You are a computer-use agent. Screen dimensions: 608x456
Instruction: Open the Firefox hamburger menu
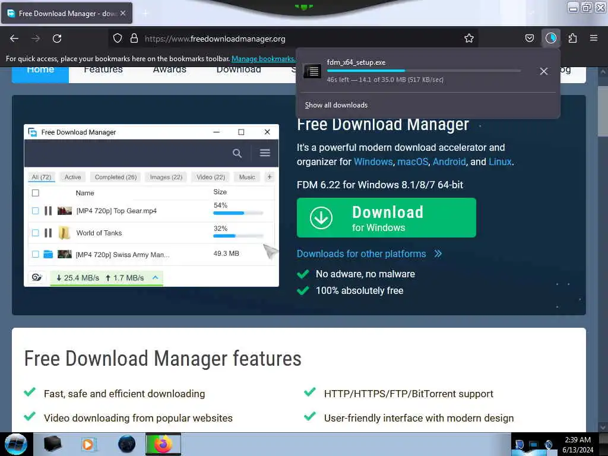tap(594, 38)
